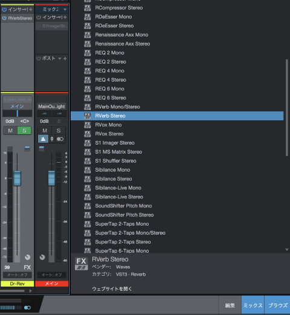Click the FX icon beside RCompressor Stereo
290x315 pixels.
point(88,8)
